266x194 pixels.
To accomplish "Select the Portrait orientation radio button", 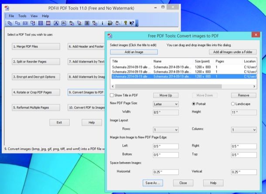I will pos(194,104).
